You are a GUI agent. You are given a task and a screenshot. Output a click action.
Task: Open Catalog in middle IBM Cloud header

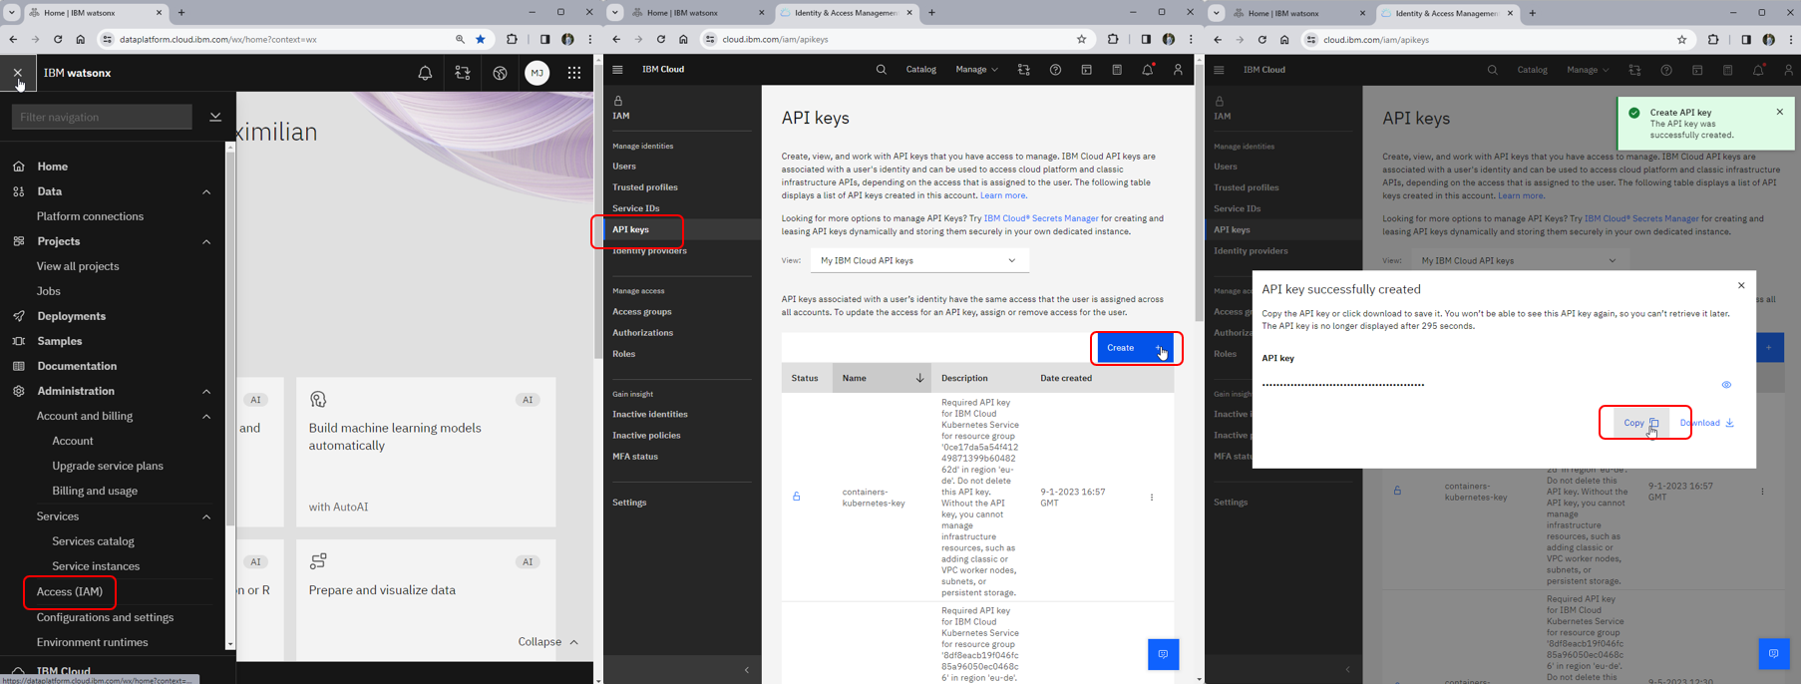point(920,70)
